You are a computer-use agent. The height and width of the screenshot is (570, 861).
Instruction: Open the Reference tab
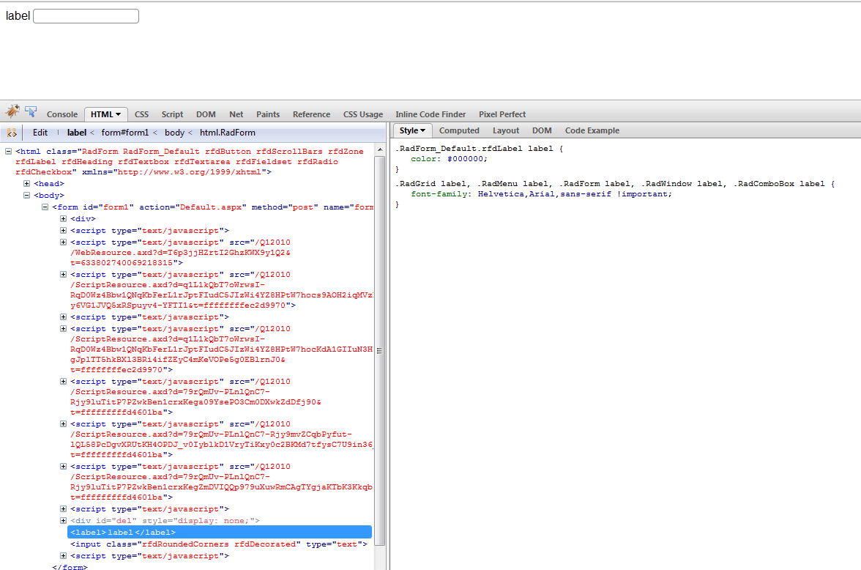tap(311, 114)
